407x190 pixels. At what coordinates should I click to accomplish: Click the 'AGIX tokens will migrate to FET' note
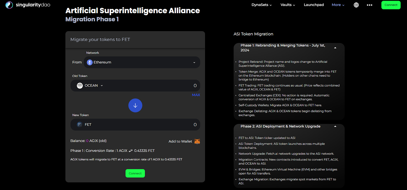126,159
